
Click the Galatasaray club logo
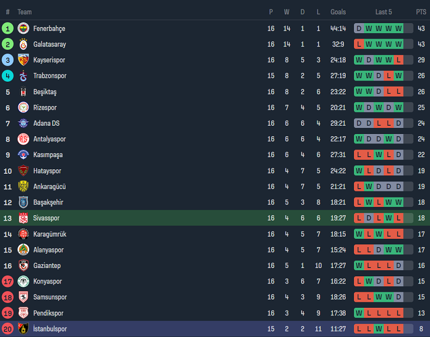click(23, 44)
